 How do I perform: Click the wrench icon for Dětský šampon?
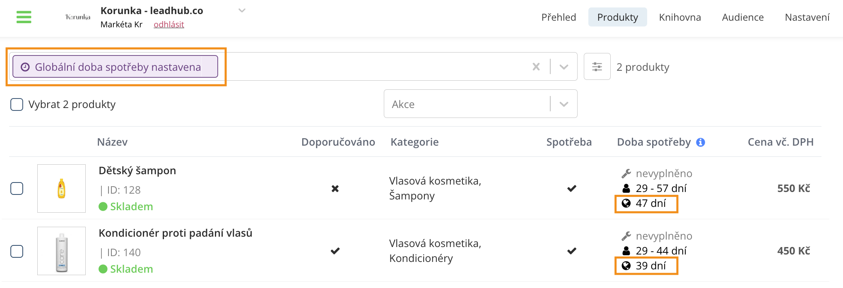coord(626,173)
